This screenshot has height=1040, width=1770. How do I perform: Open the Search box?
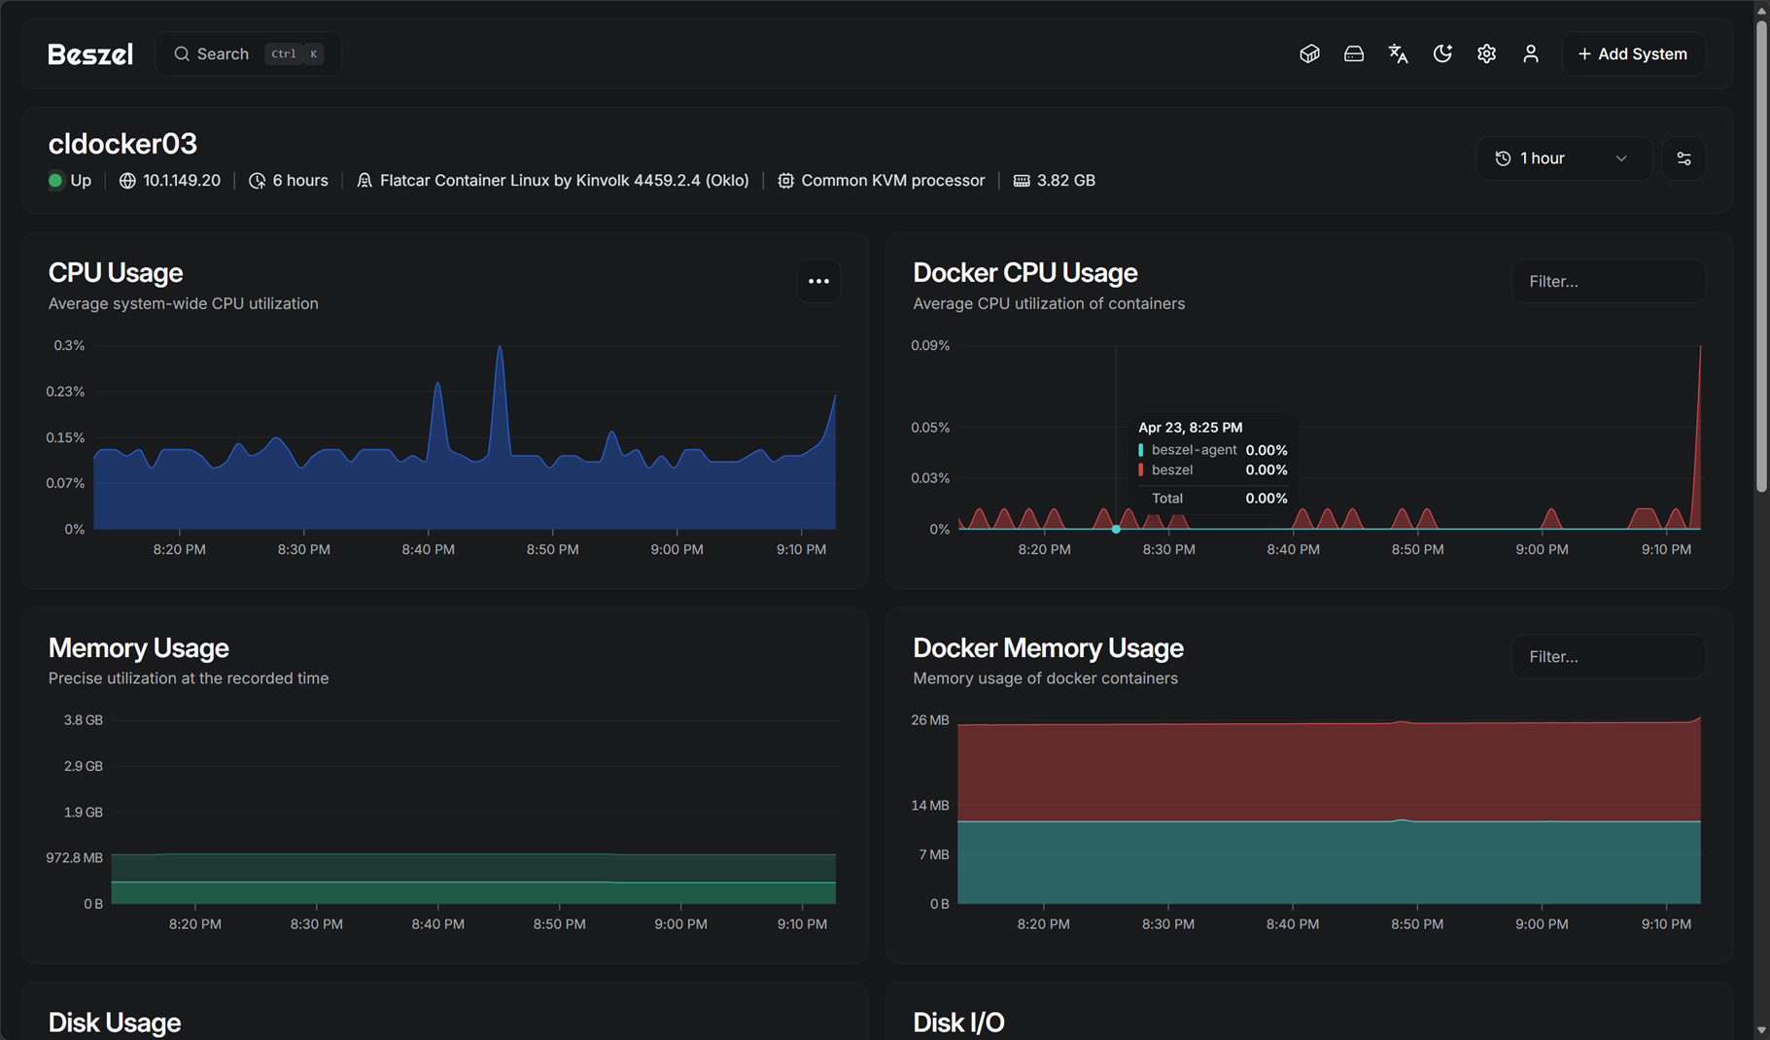click(248, 54)
